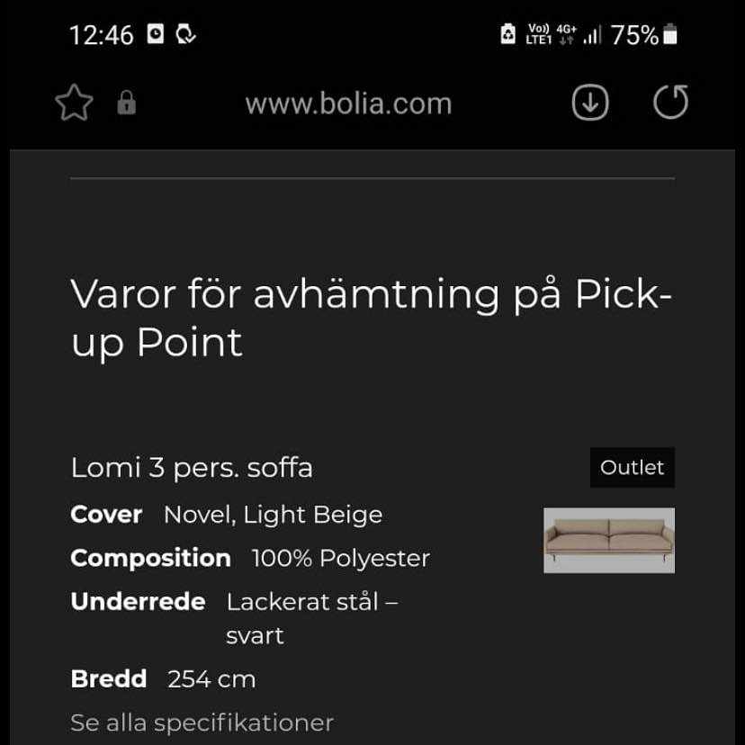Open the Lomi 3 pers. soffa product title
The height and width of the screenshot is (745, 745).
[192, 468]
